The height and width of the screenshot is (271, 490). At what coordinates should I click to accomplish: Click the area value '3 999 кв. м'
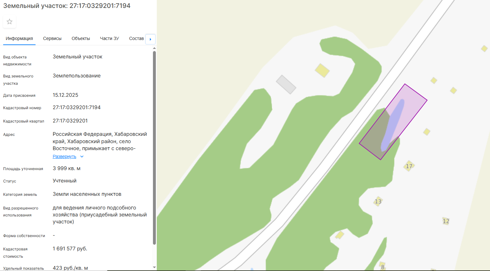click(x=67, y=169)
